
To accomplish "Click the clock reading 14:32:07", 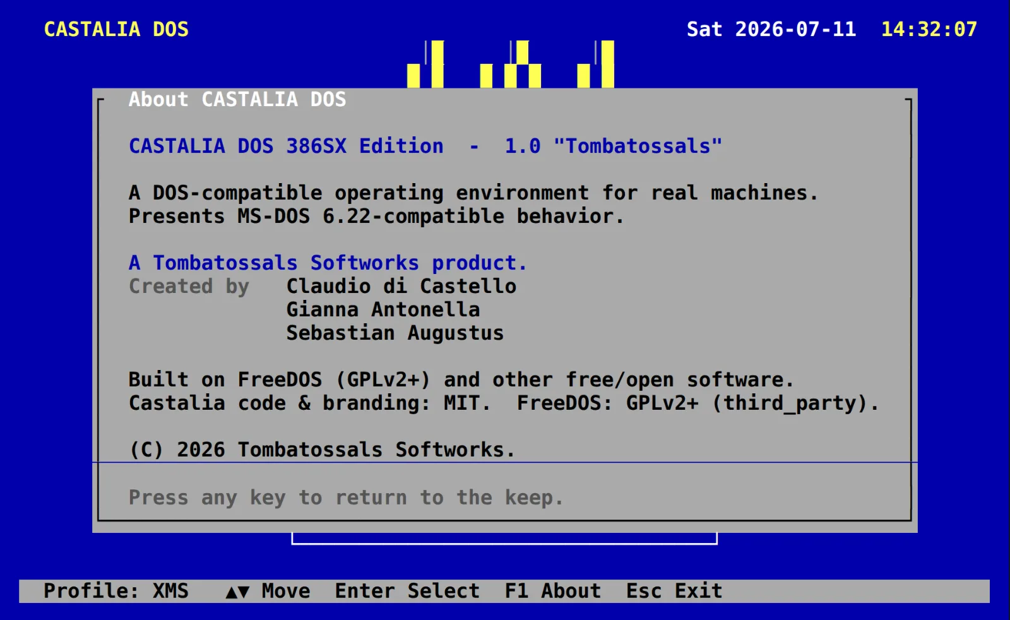I will [x=929, y=30].
